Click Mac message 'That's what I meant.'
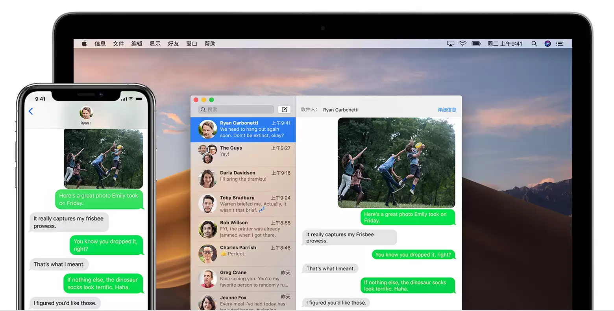Viewport: 614px width, 311px height. (330, 268)
